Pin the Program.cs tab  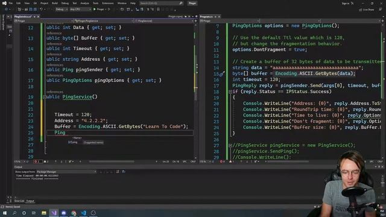click(x=215, y=16)
